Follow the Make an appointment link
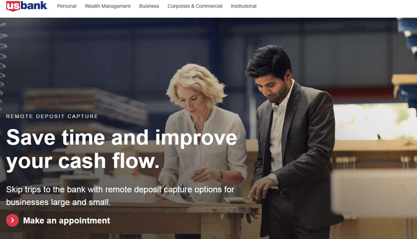417x239 pixels. [66, 221]
